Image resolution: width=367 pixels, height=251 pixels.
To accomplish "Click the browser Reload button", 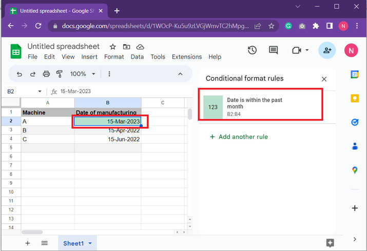I will [x=38, y=26].
